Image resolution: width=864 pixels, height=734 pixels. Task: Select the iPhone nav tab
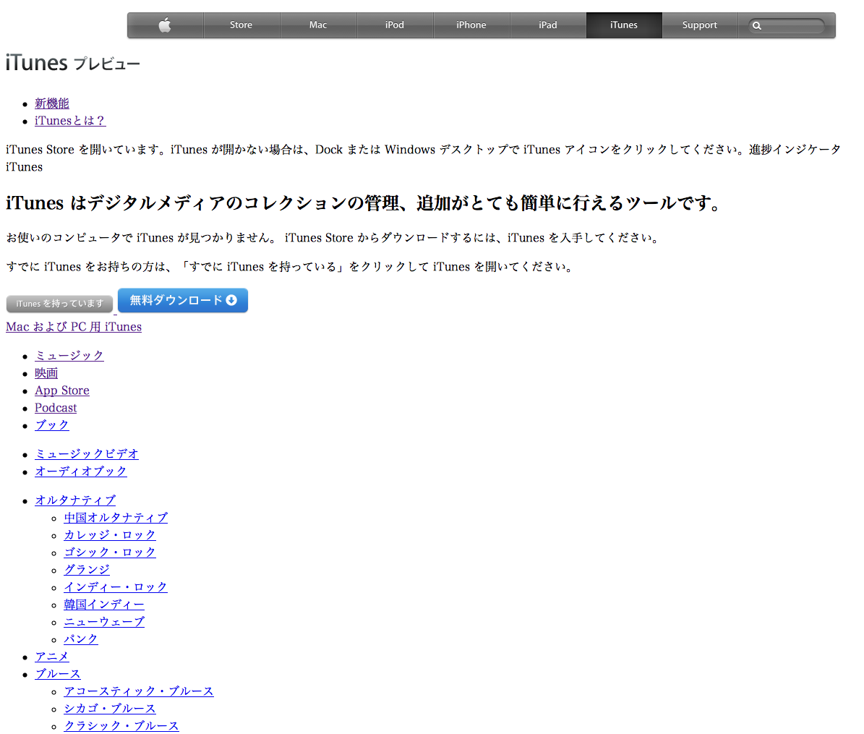pyautogui.click(x=471, y=25)
